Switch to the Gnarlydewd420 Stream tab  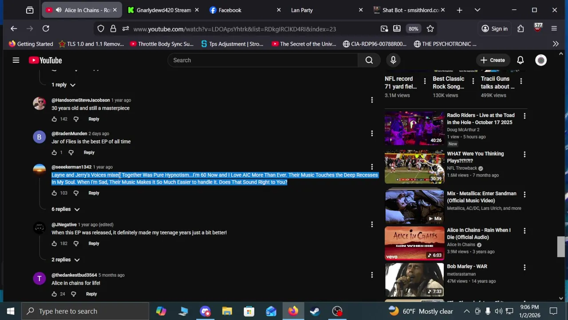(x=163, y=10)
